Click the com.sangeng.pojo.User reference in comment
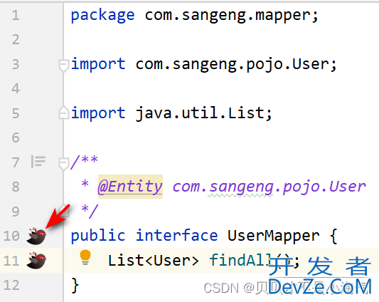This screenshot has width=379, height=302. [x=269, y=187]
